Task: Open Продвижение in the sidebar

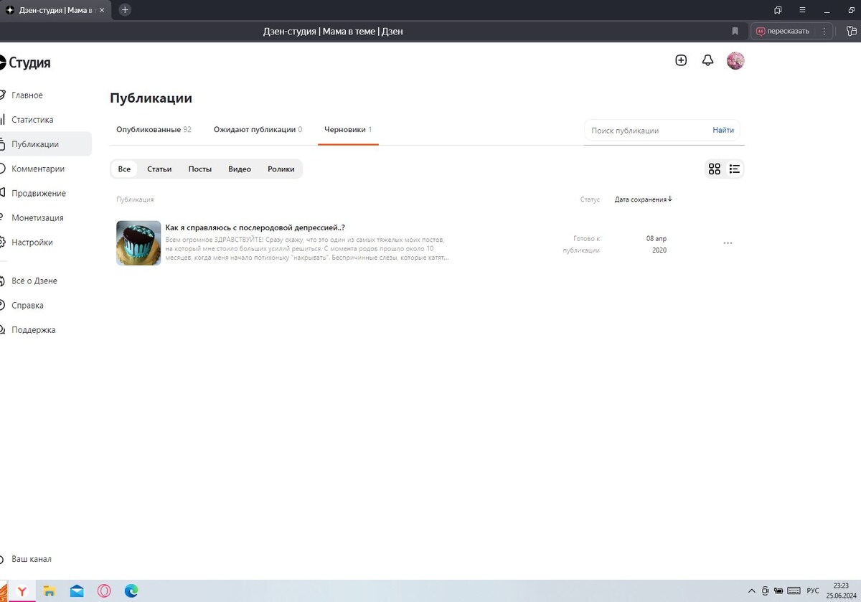Action: tap(39, 193)
